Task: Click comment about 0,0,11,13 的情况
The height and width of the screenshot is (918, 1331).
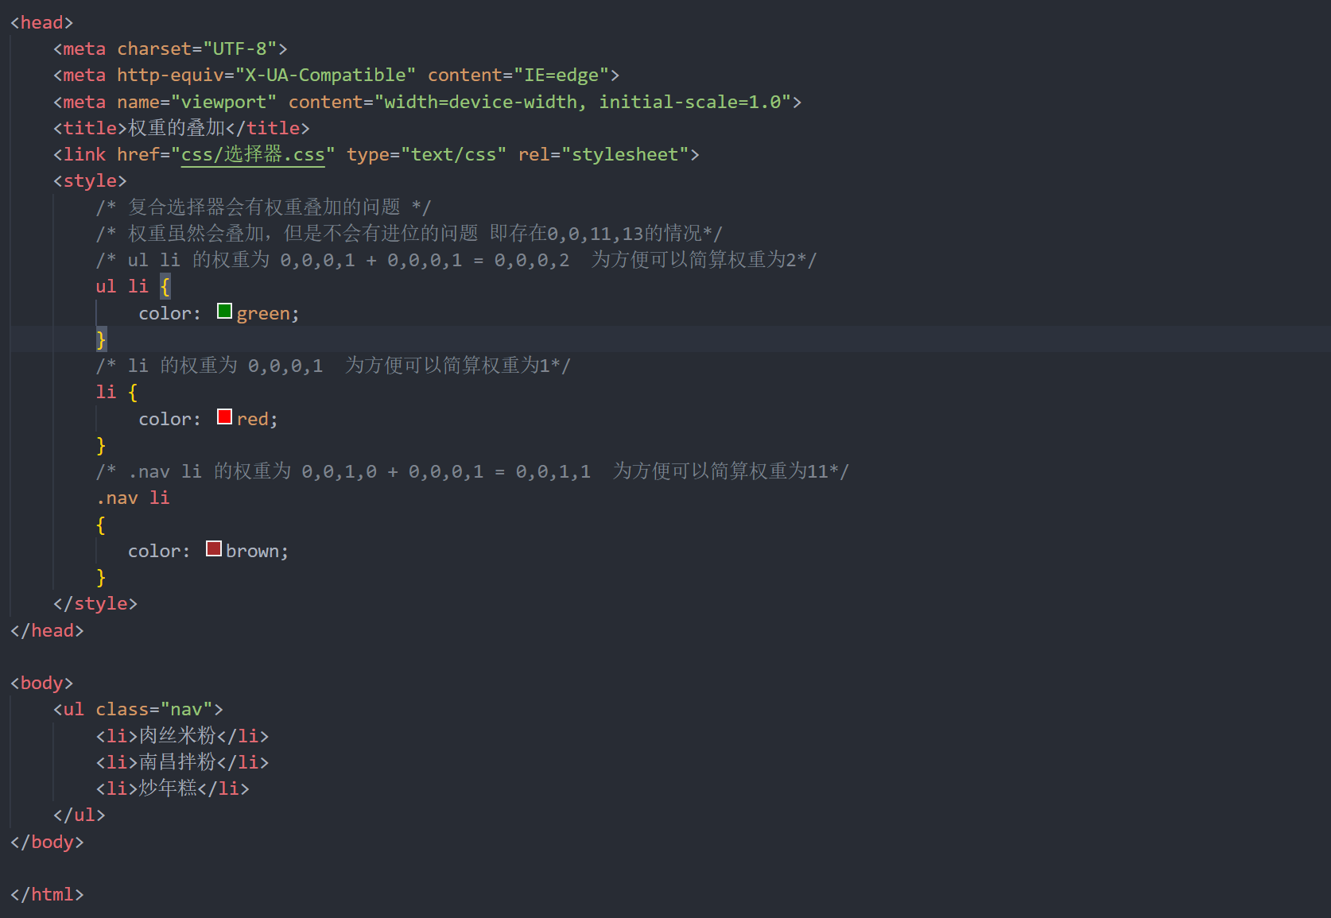Action: click(x=409, y=234)
